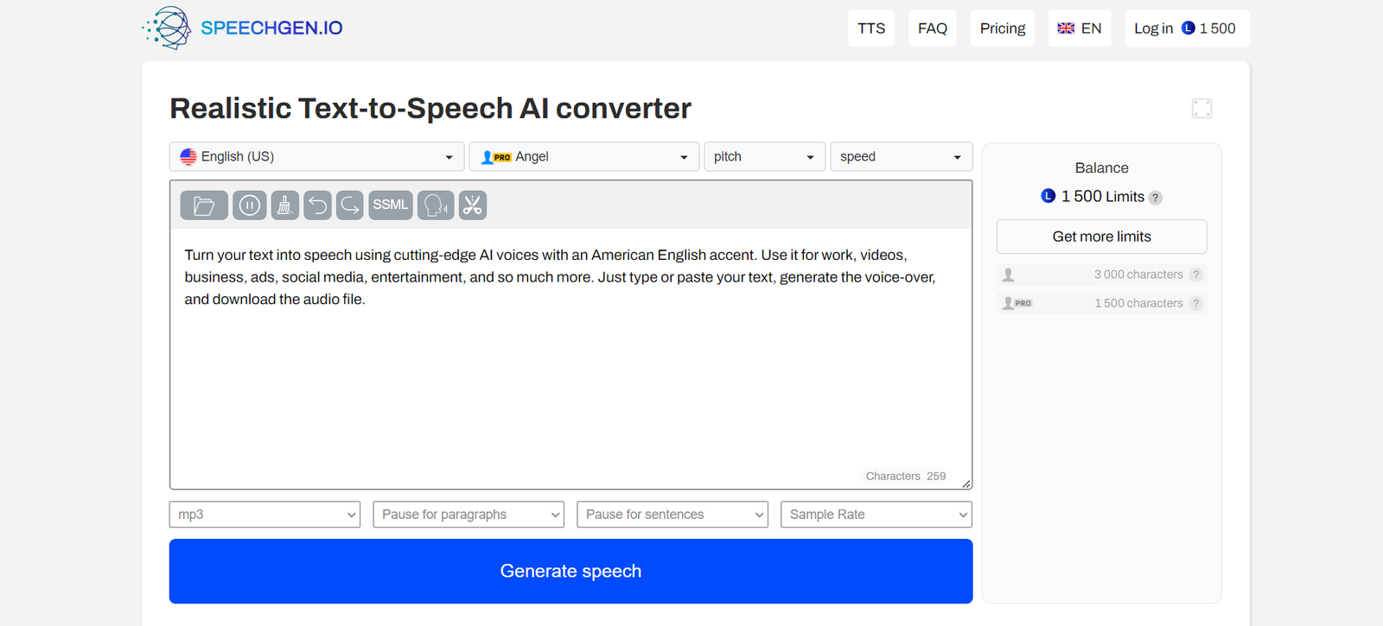The height and width of the screenshot is (626, 1383).
Task: Click the Get more limits button
Action: pos(1101,237)
